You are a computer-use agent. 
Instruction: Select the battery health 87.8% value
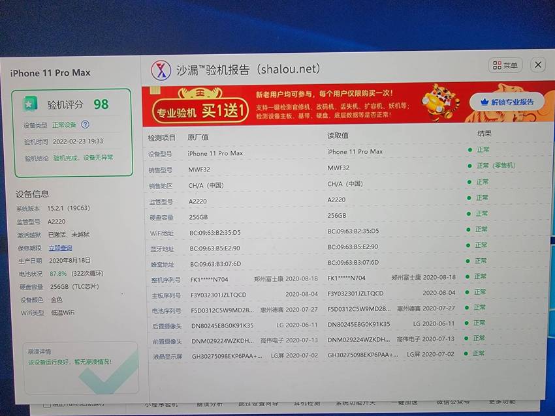(x=58, y=274)
